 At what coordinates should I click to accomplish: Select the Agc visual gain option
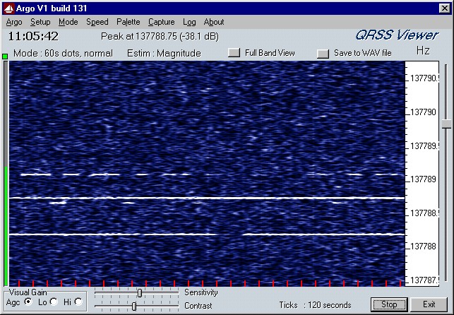(28, 302)
